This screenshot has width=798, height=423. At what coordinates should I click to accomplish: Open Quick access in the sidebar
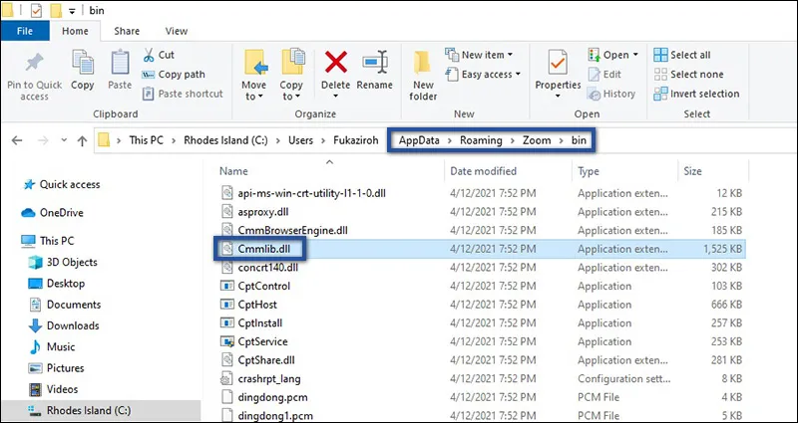pos(62,184)
